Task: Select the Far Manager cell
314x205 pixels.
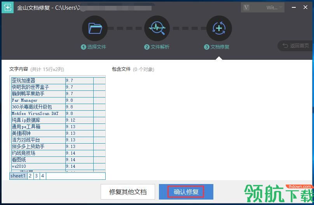Action: pos(38,101)
